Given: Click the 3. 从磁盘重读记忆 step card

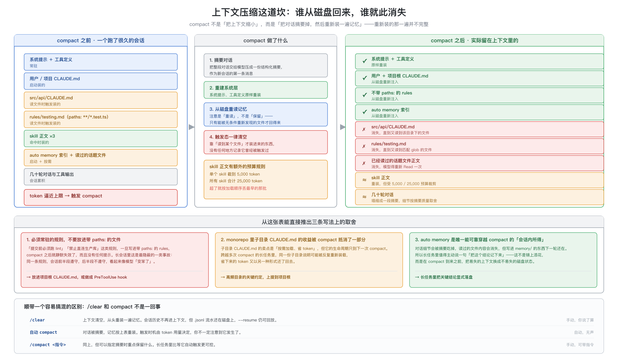Looking at the screenshot, I should (x=266, y=114).
